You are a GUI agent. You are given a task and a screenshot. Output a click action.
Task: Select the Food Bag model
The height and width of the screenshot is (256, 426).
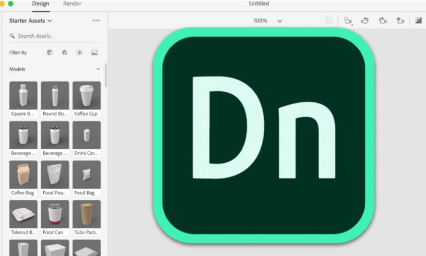86,178
